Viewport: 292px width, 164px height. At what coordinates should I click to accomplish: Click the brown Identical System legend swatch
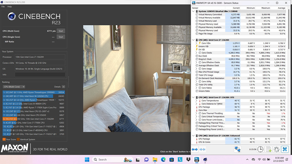point(18,139)
